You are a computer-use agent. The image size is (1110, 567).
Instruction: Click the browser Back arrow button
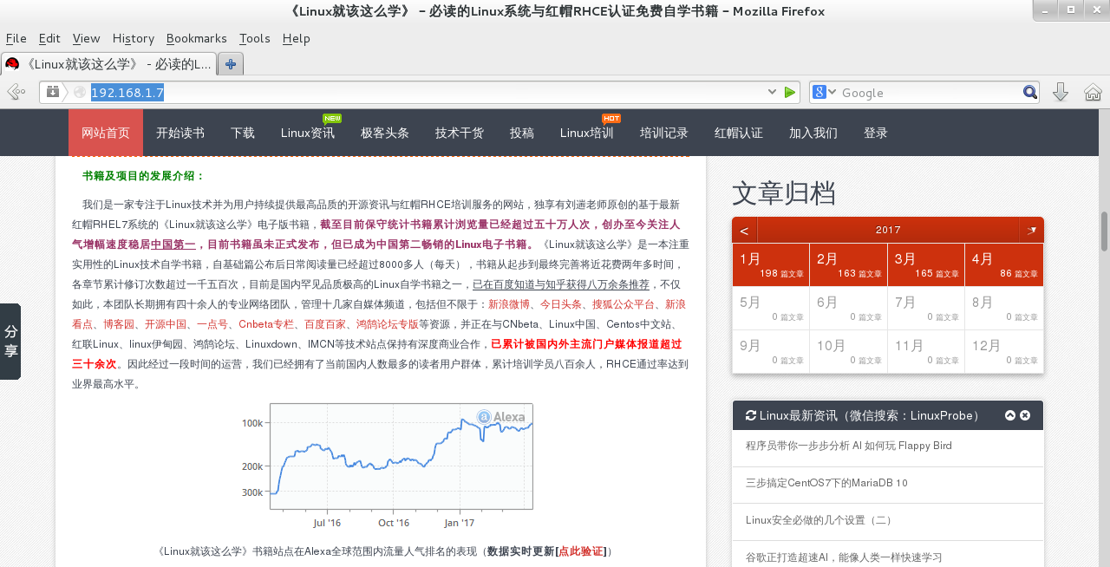click(15, 92)
